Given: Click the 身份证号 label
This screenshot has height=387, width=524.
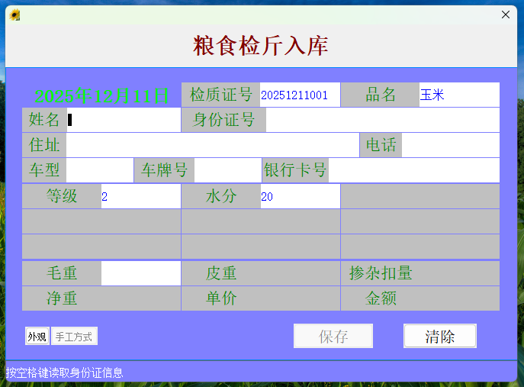Looking at the screenshot, I should (x=223, y=120).
